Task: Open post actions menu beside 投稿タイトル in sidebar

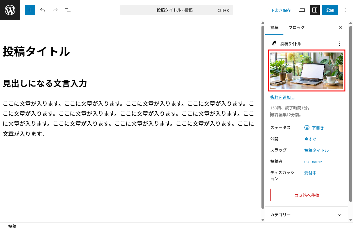Action: pyautogui.click(x=340, y=44)
